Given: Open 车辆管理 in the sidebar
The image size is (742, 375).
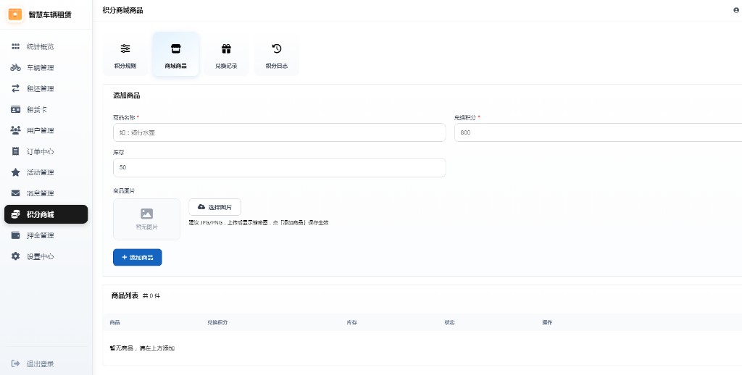Looking at the screenshot, I should 46,67.
